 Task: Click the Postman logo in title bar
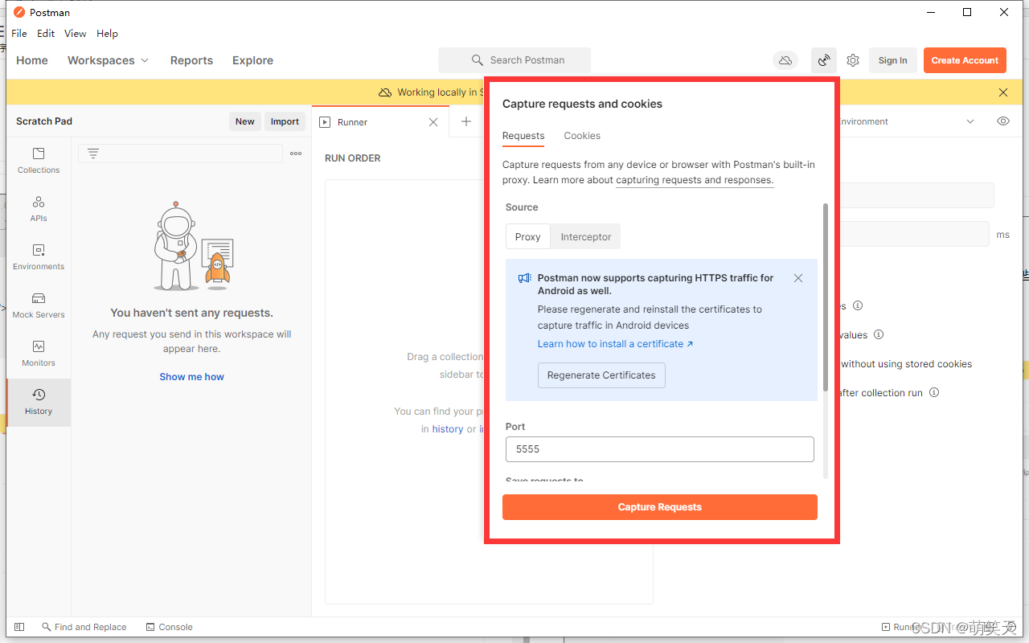[x=19, y=12]
